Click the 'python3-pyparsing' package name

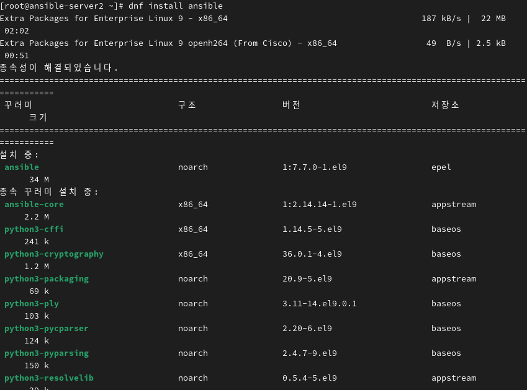[47, 353]
